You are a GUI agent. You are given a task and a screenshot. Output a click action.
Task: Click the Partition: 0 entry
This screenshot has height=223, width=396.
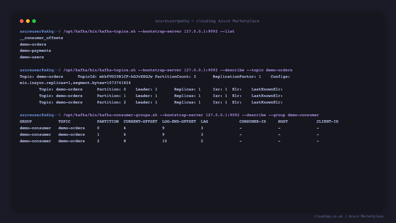[x=111, y=89]
